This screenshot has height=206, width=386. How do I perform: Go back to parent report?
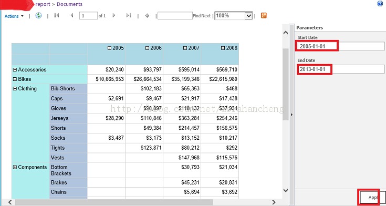pos(147,16)
